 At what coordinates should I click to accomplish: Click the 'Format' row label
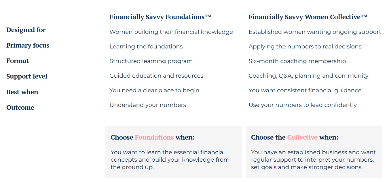click(x=18, y=61)
